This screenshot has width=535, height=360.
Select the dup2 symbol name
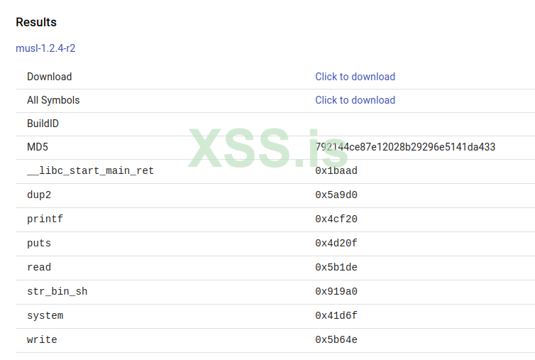39,195
